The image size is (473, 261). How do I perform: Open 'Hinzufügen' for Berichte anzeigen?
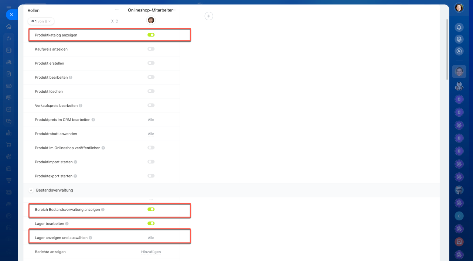(151, 252)
